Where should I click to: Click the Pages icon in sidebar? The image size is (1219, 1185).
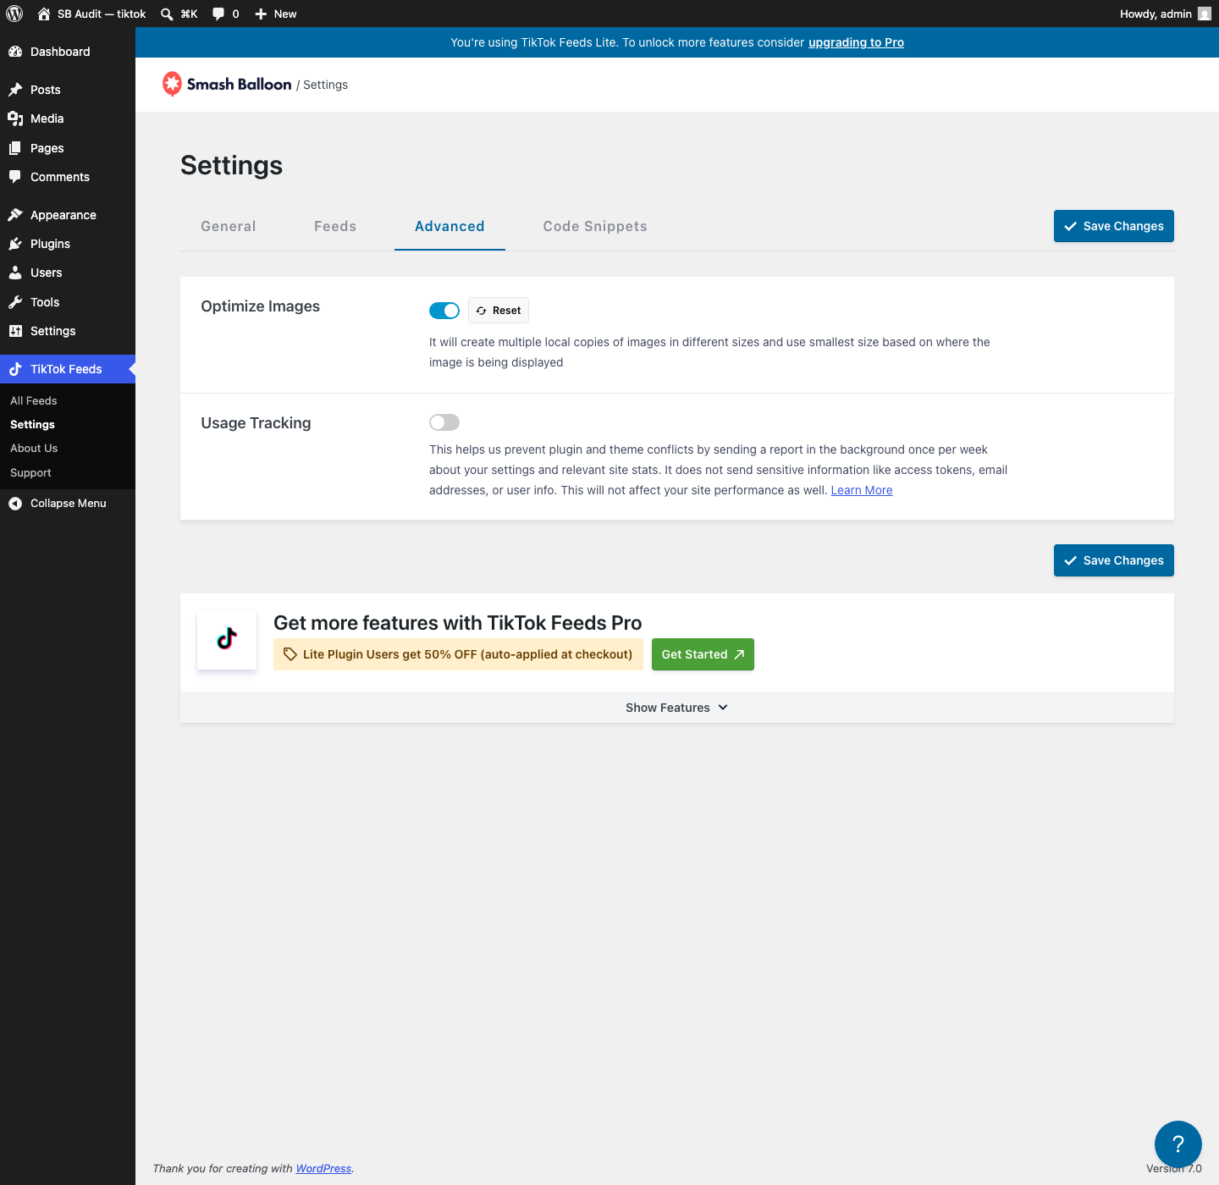15,148
